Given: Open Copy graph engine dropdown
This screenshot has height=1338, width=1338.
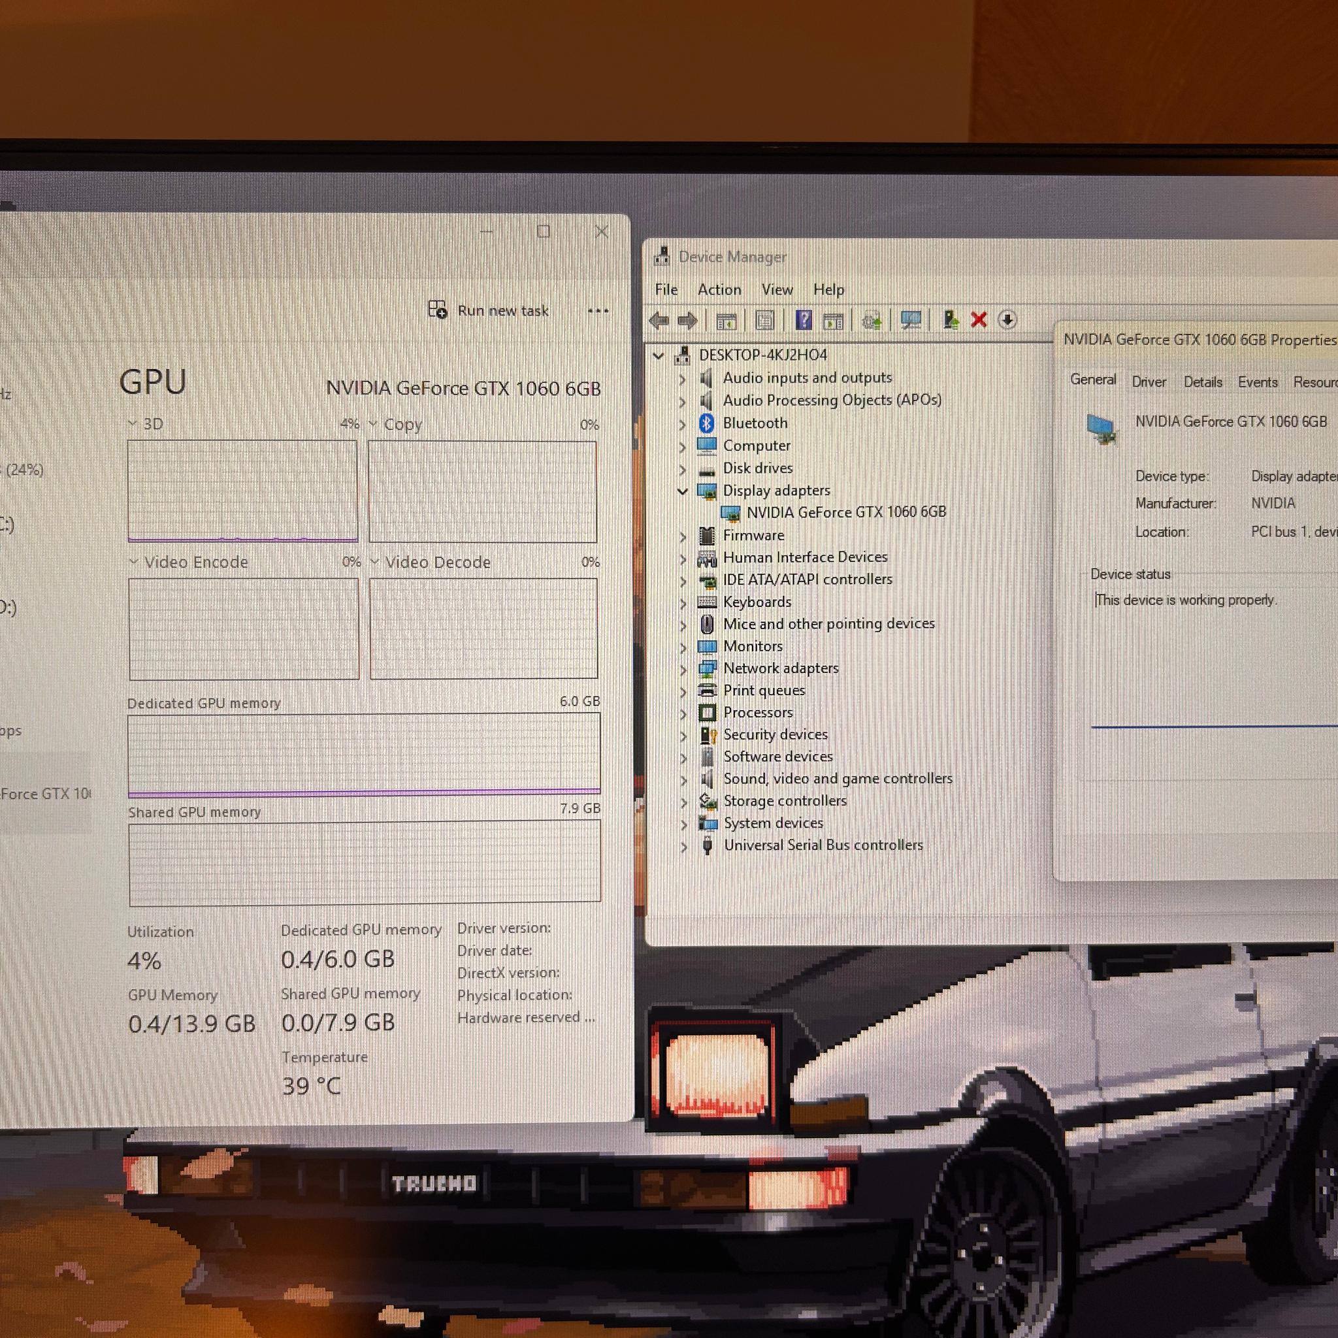Looking at the screenshot, I should coord(372,424).
